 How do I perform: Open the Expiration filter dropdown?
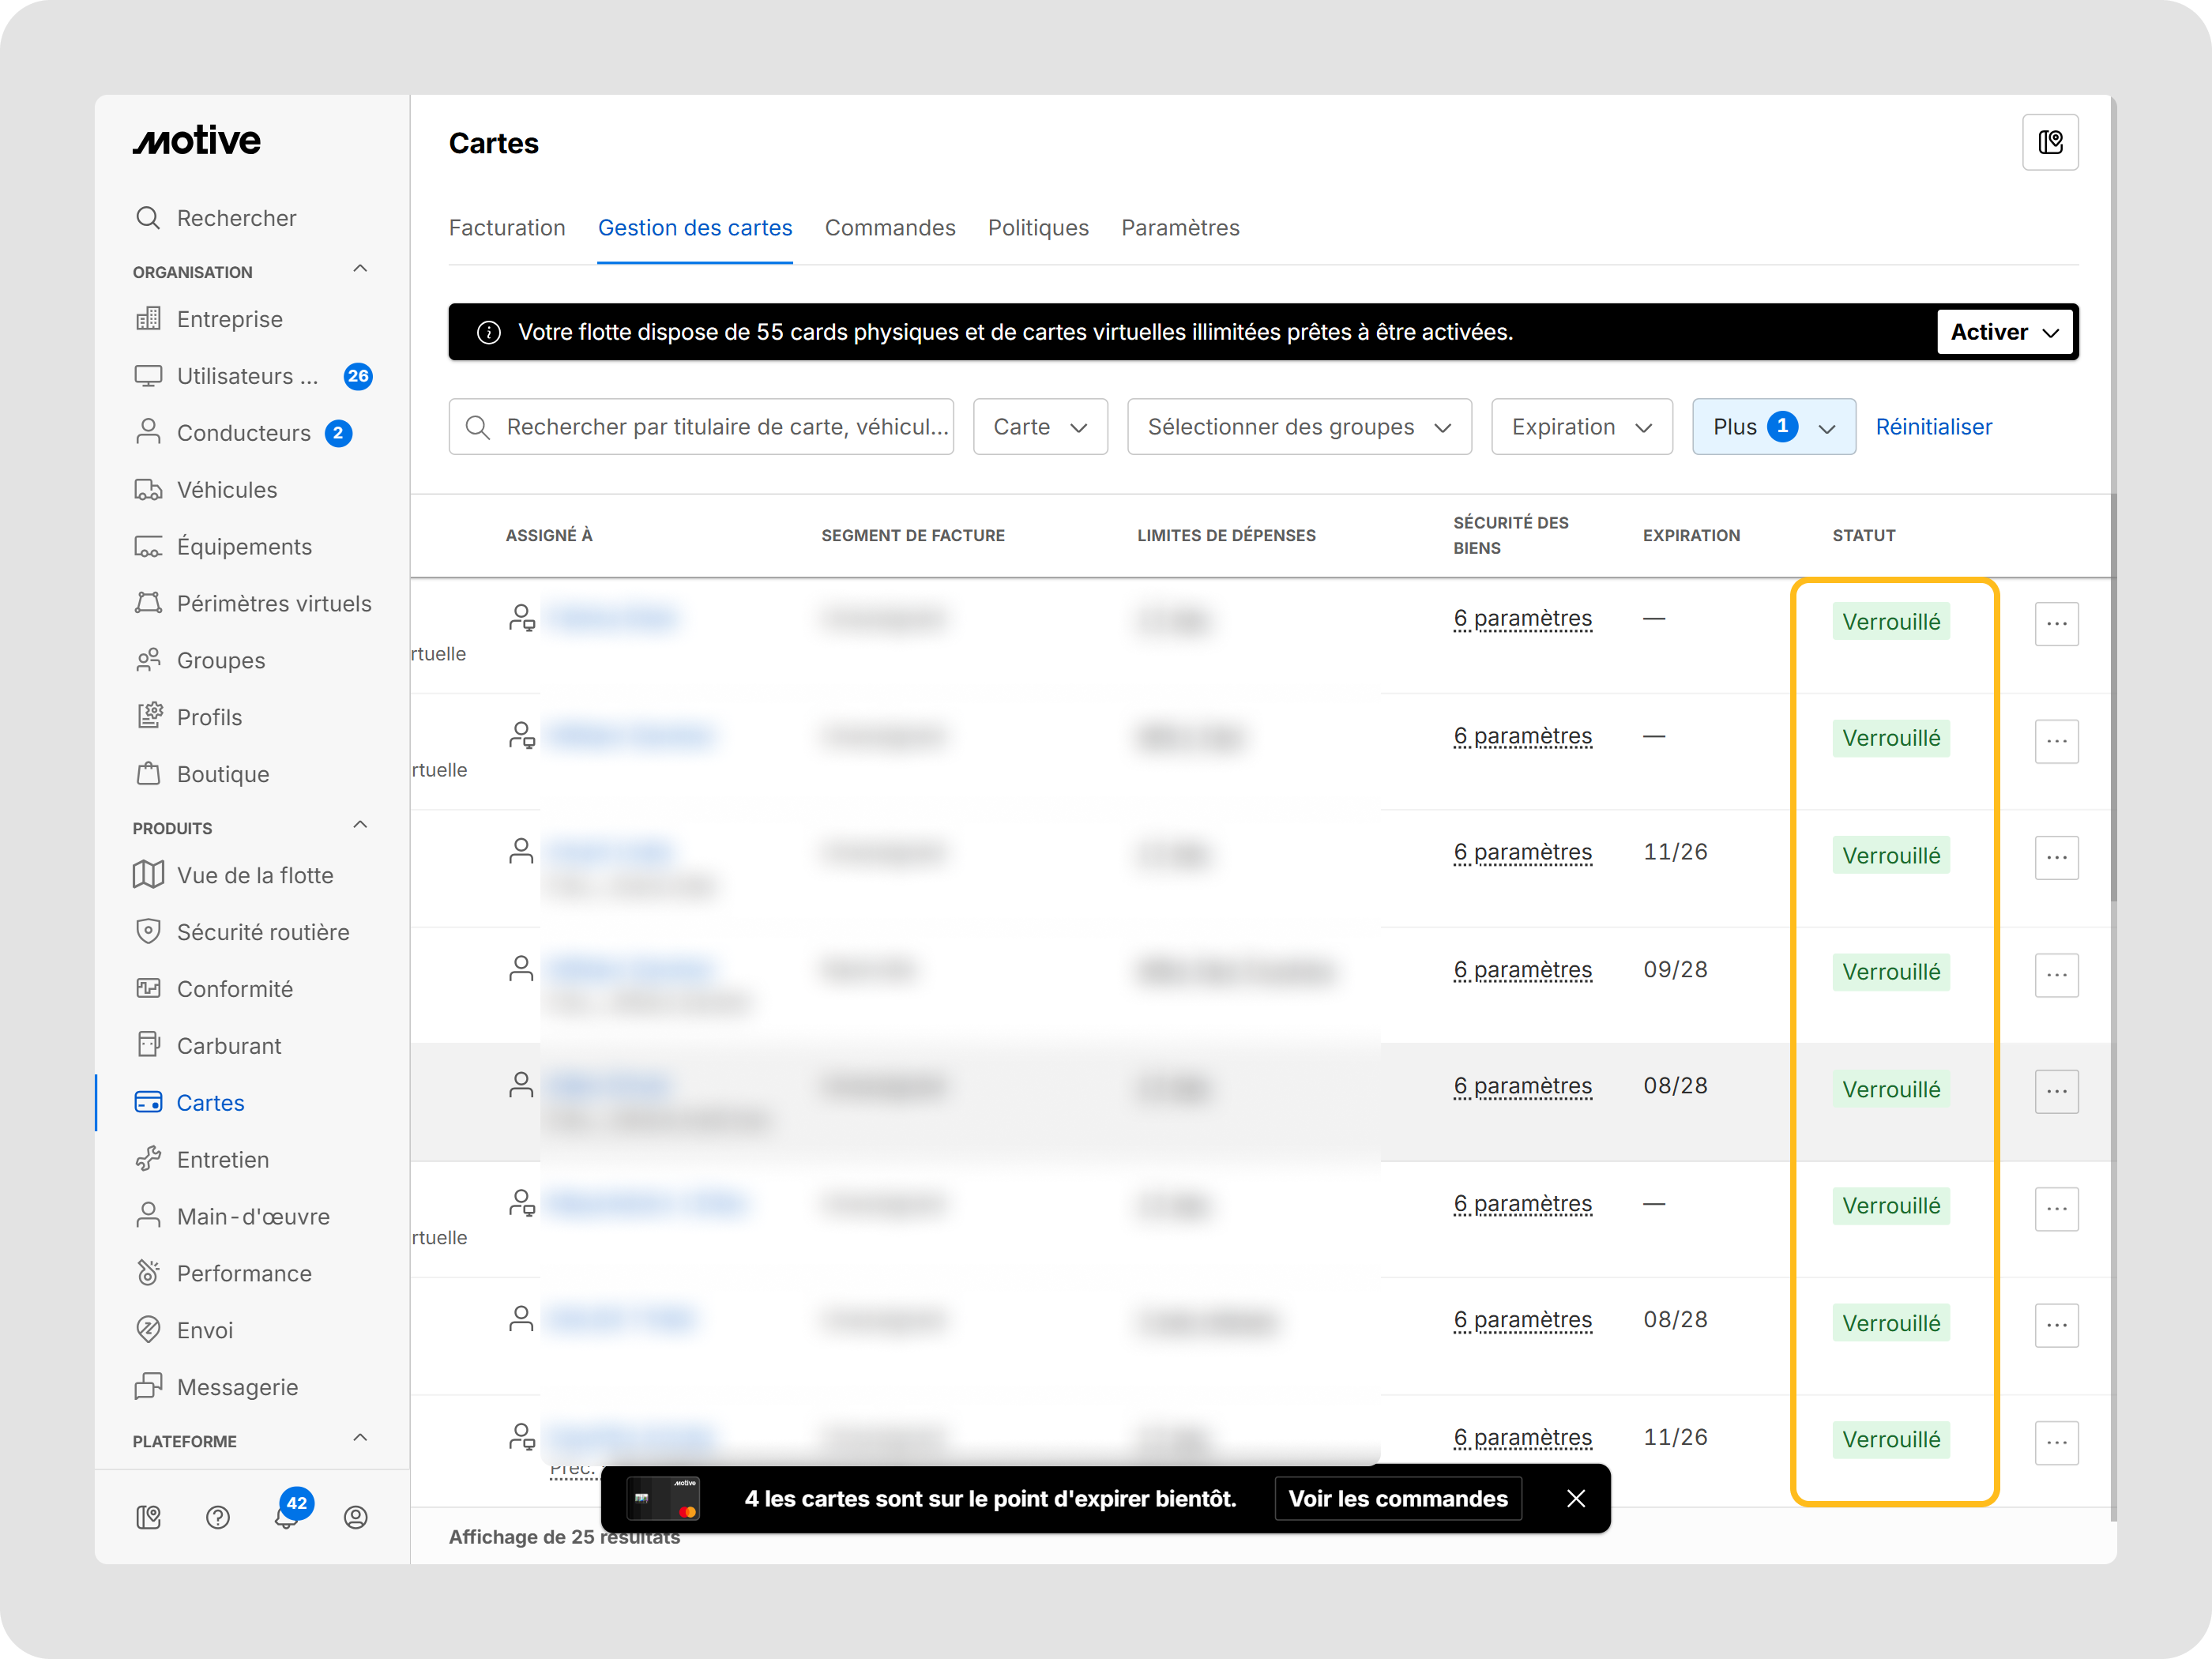point(1581,428)
